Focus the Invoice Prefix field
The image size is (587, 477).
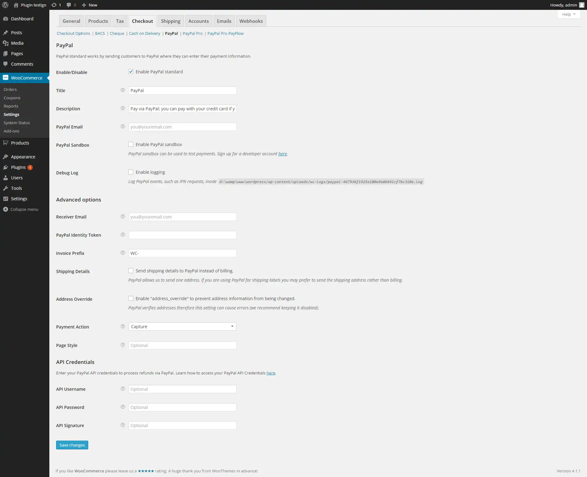182,253
